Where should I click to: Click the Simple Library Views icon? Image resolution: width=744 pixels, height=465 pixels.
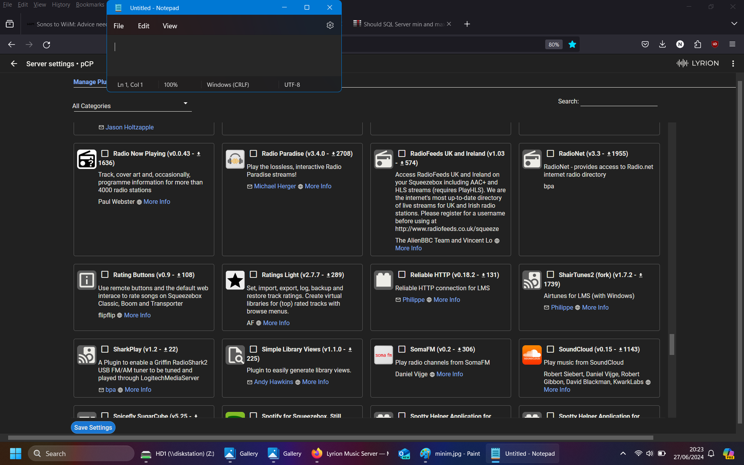click(x=235, y=355)
